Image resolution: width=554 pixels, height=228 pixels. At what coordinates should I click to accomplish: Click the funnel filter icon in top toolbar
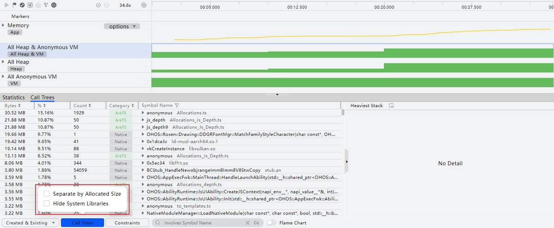(45, 5)
